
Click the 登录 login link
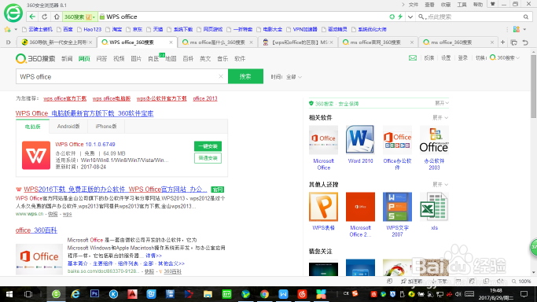click(462, 58)
